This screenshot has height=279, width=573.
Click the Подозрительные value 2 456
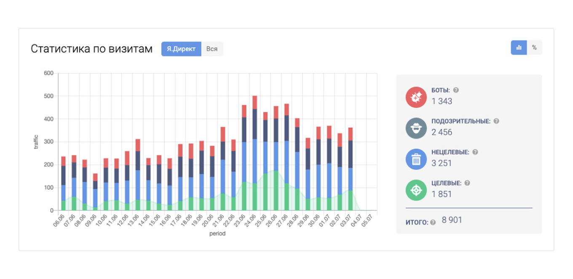442,132
